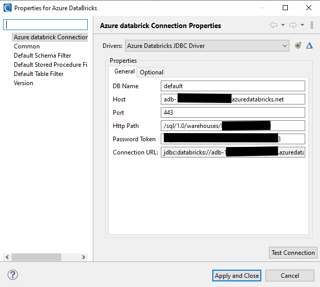Image resolution: width=320 pixels, height=287 pixels.
Task: Open the back history dropdown arrow
Action: pos(283,25)
